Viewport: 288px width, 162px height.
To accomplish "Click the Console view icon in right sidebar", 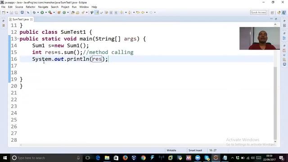I will point(284,64).
